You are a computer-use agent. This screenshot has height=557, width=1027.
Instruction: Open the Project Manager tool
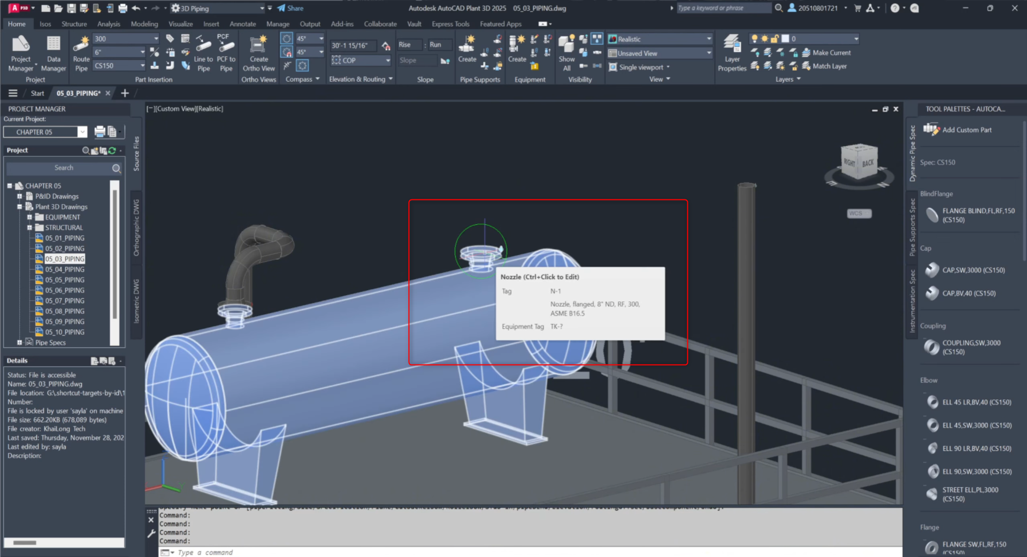(21, 53)
